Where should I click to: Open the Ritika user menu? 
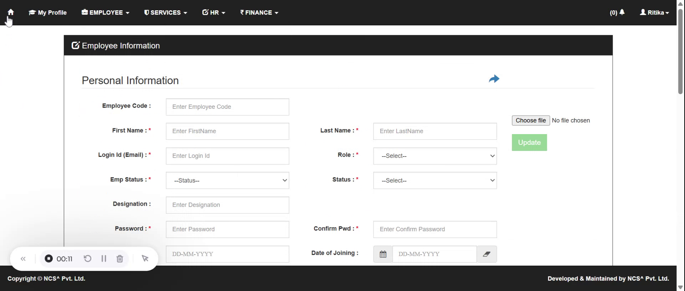pos(654,12)
